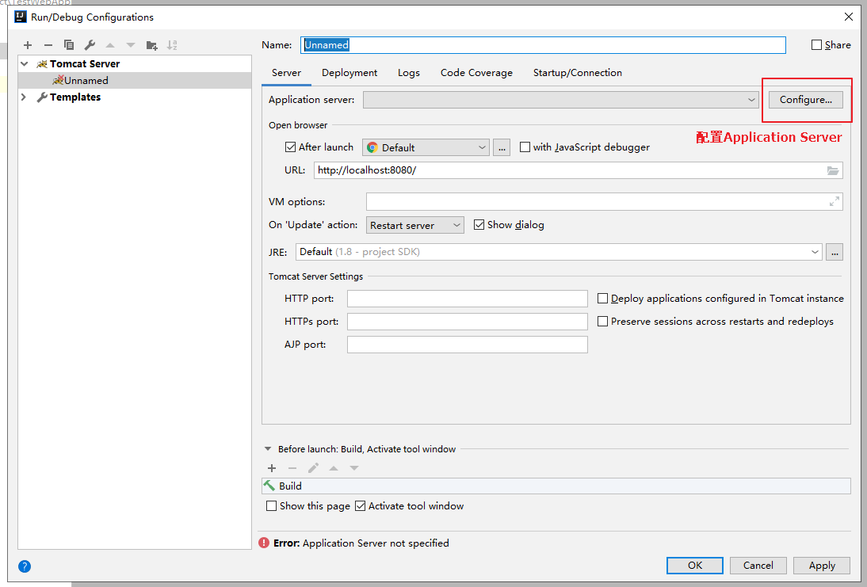Move configuration up arrow in toolbar

(x=110, y=45)
